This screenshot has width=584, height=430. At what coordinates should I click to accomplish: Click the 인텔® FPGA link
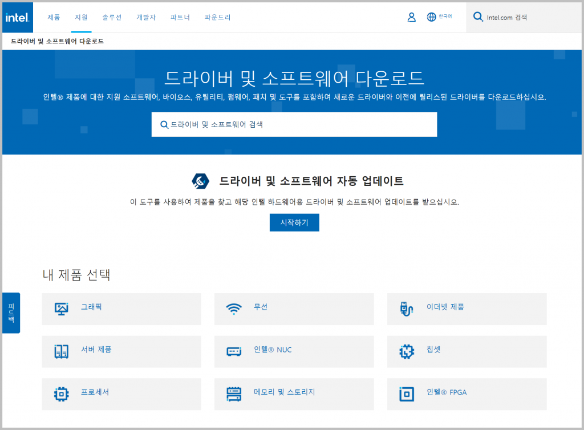coord(447,392)
